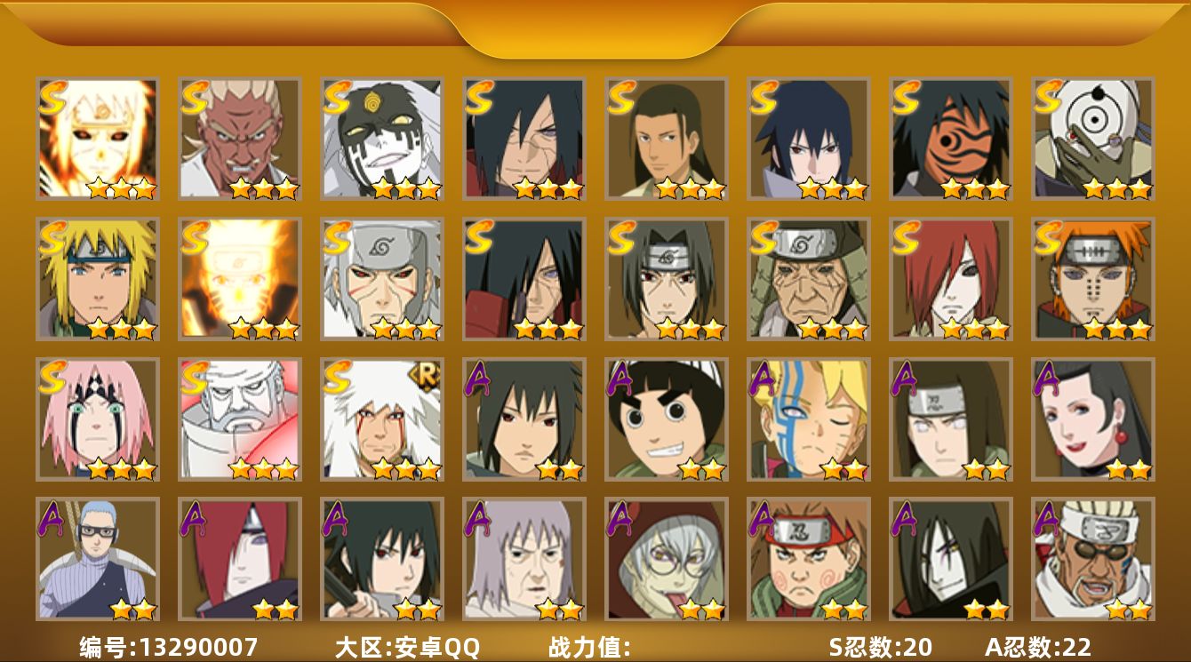Screen dimensions: 1191x662
Task: Choose the ninja with the orange spiral mask
Action: pos(951,139)
